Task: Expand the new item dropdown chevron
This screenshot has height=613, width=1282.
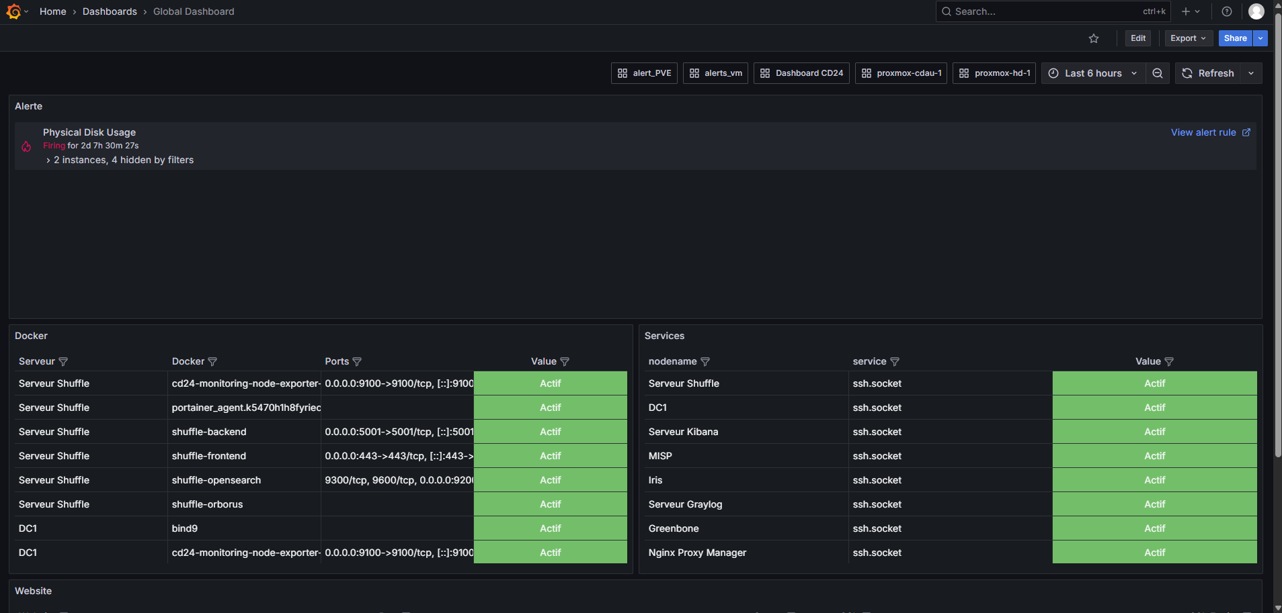Action: click(1197, 11)
